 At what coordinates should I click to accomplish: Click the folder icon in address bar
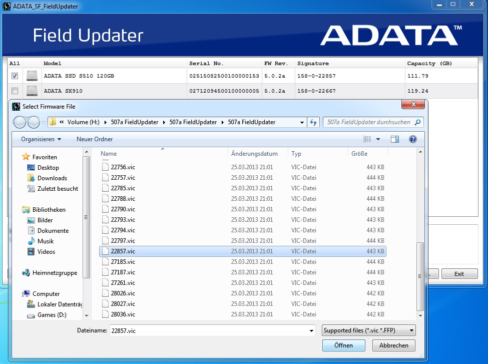(x=53, y=122)
